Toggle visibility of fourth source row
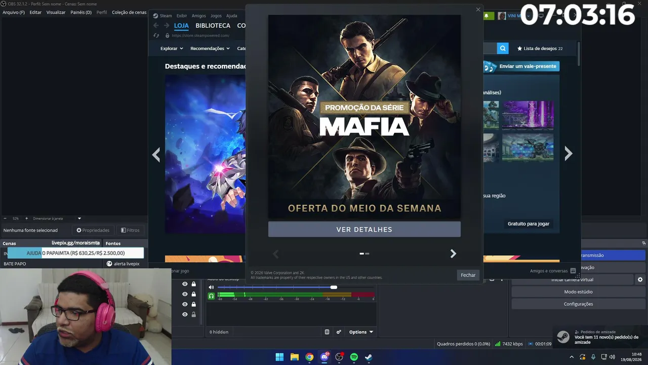648x365 pixels. point(185,314)
